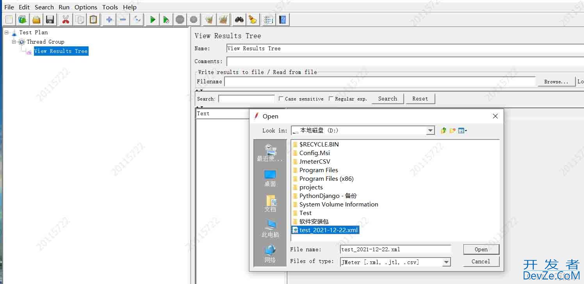
Task: Click the Copy toolbar icon
Action: (x=80, y=19)
